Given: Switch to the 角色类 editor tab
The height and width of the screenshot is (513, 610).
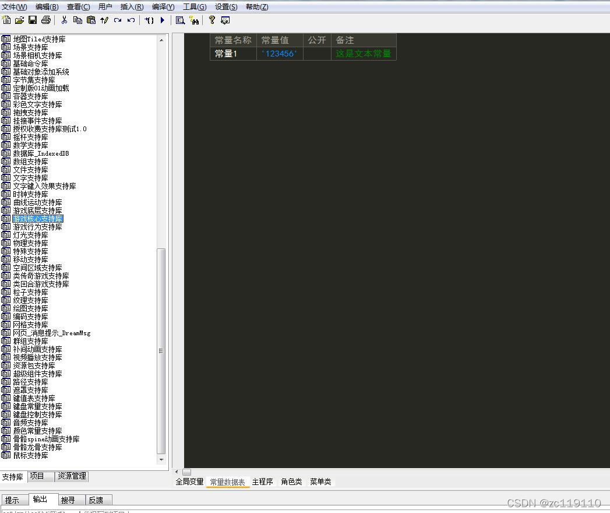Looking at the screenshot, I should click(291, 482).
